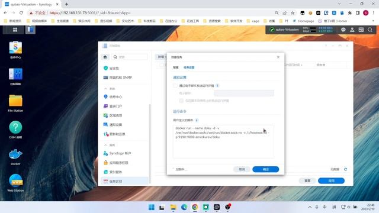The width and height of the screenshot is (379, 213).
Task: Select the Task Settings tab
Action: click(189, 67)
